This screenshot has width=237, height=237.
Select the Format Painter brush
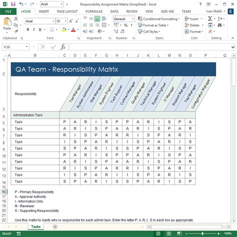[16, 31]
